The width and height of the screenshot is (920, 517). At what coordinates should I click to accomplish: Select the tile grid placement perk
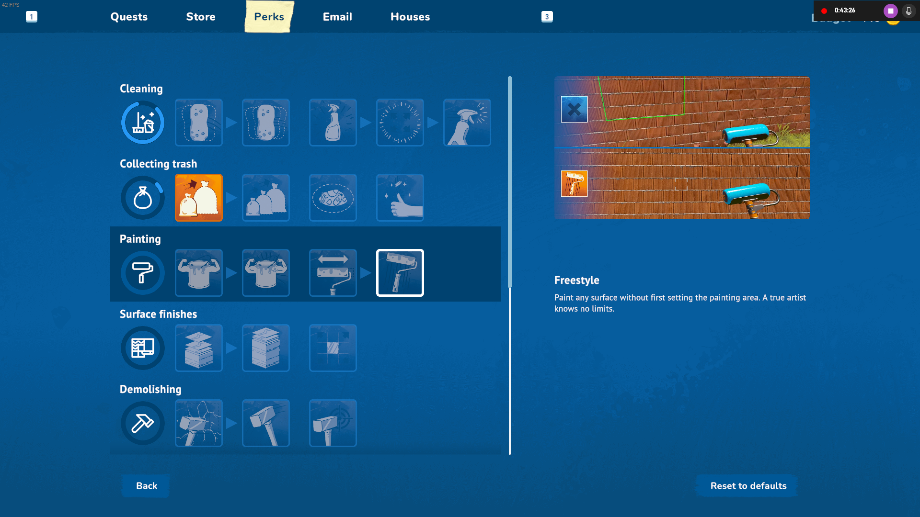coord(333,348)
